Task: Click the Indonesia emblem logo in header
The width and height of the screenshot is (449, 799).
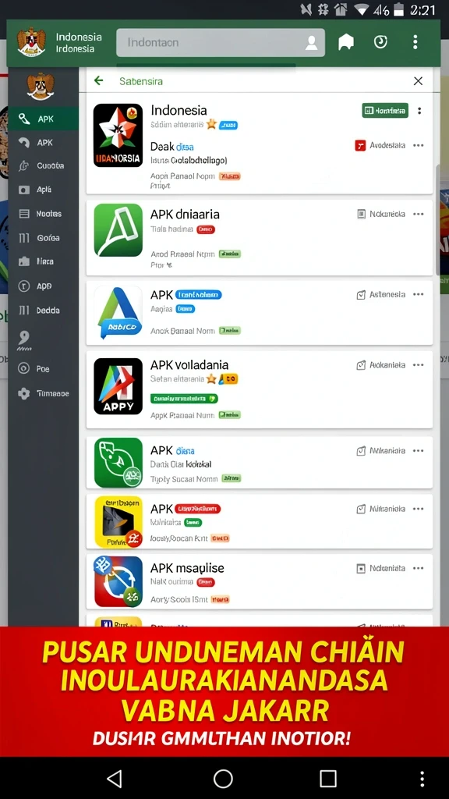Action: click(31, 42)
